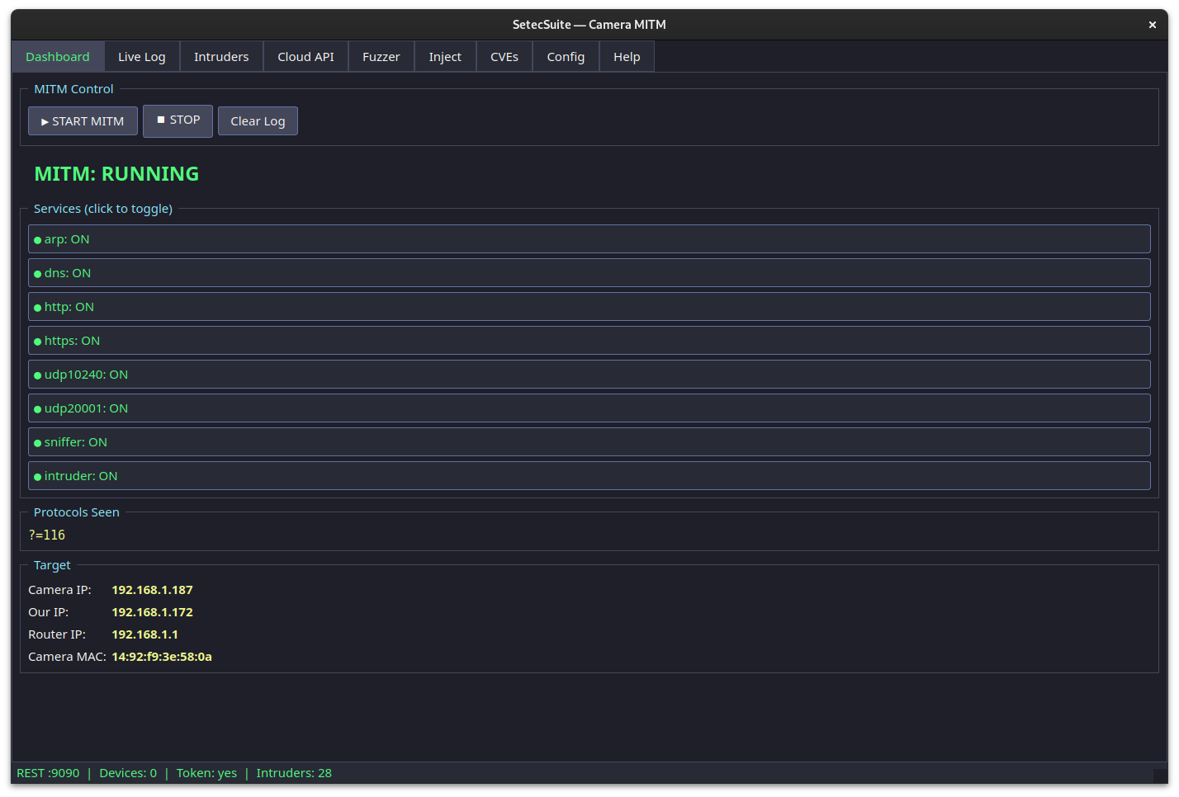The height and width of the screenshot is (797, 1179).
Task: Click the Camera IP address value
Action: [152, 590]
